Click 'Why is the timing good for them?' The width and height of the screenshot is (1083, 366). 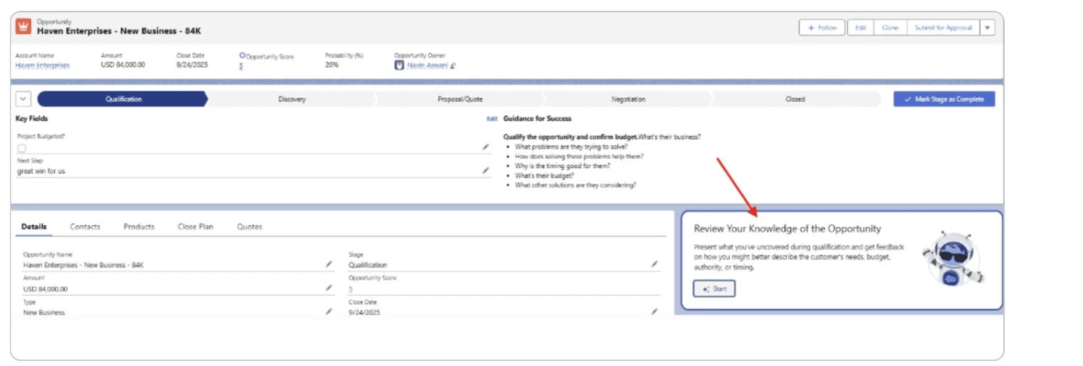[563, 165]
